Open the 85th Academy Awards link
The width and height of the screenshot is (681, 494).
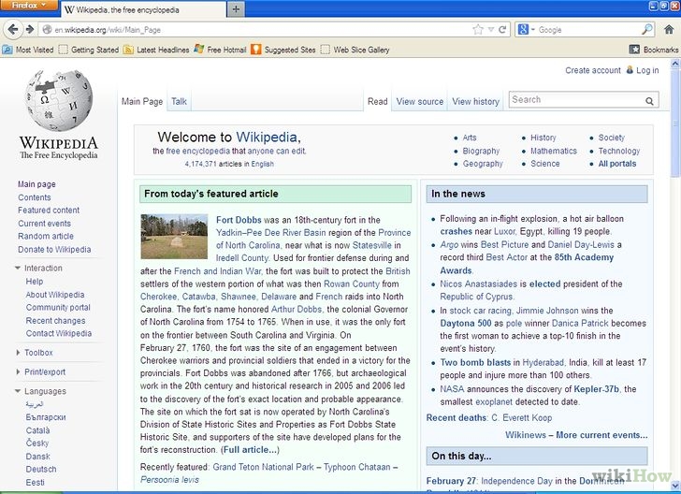coord(527,264)
